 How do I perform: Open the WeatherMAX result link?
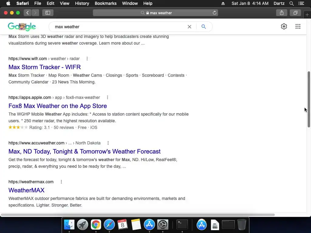click(x=26, y=191)
